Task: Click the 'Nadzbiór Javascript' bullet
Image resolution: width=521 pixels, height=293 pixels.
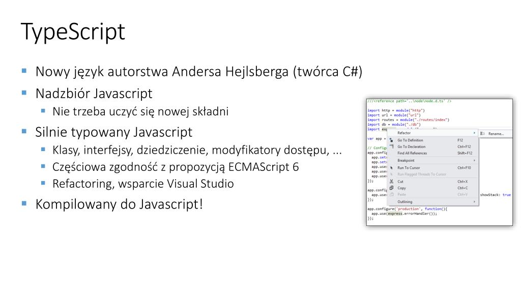Action: 94,94
